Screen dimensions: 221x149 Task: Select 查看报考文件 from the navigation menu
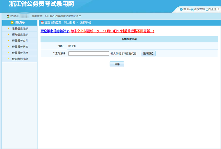20,41
